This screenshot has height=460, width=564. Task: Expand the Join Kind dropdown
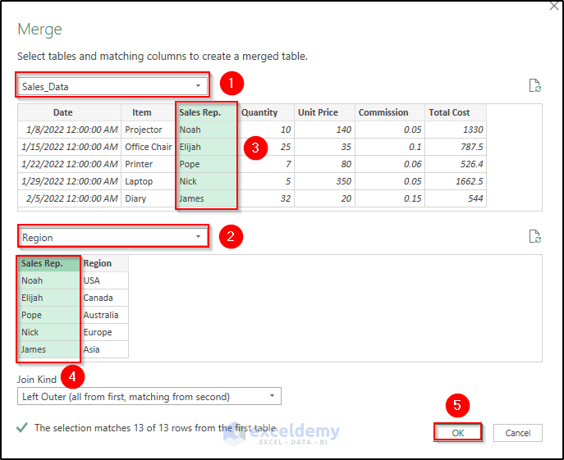[x=149, y=397]
